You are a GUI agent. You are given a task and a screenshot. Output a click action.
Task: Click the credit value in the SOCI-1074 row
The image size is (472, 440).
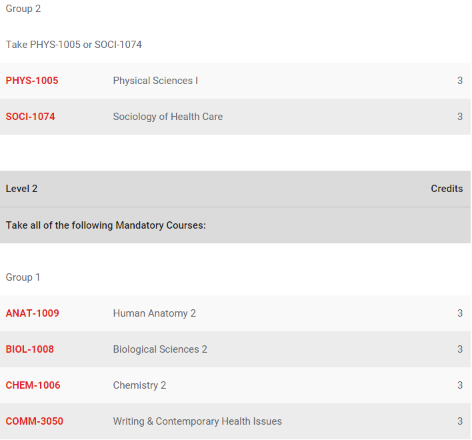tap(460, 117)
